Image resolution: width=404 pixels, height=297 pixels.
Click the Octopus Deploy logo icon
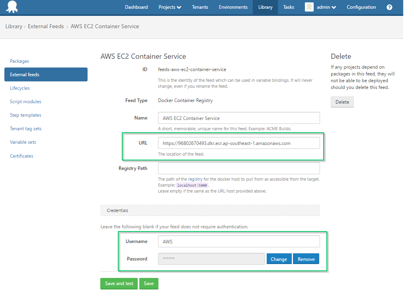point(12,7)
